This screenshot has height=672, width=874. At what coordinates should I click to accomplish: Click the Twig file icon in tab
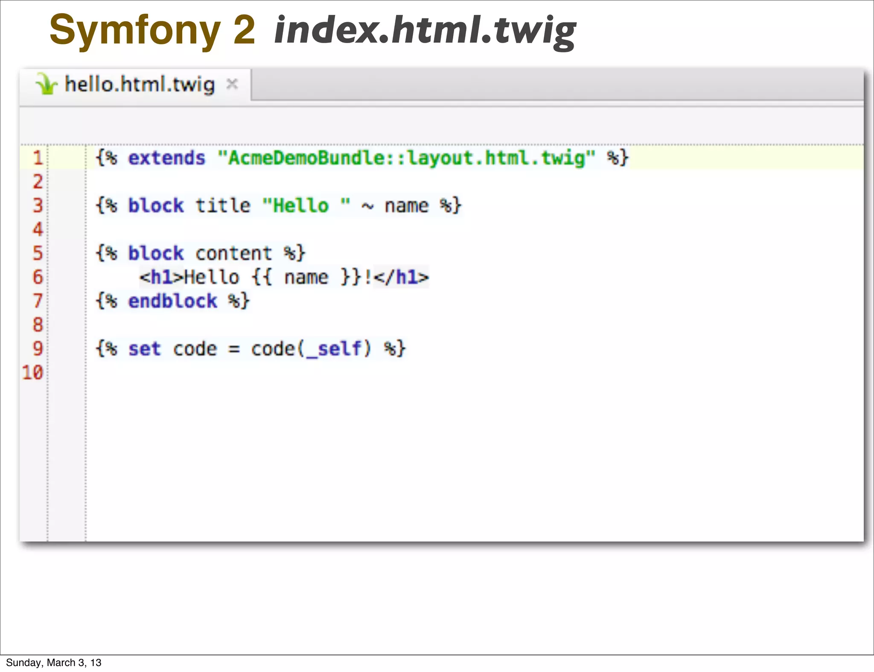[x=46, y=84]
